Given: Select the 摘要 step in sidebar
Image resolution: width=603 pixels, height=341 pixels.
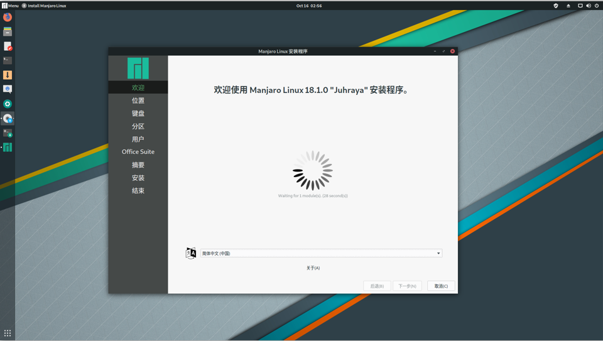Looking at the screenshot, I should (138, 165).
